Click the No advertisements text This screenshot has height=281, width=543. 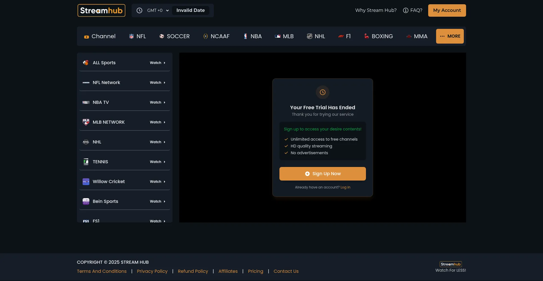tap(309, 153)
